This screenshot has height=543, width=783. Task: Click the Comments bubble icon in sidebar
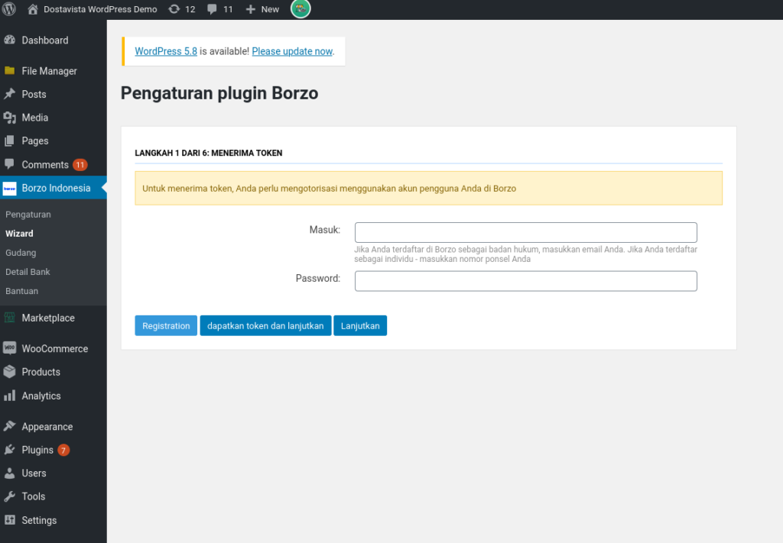(x=9, y=164)
